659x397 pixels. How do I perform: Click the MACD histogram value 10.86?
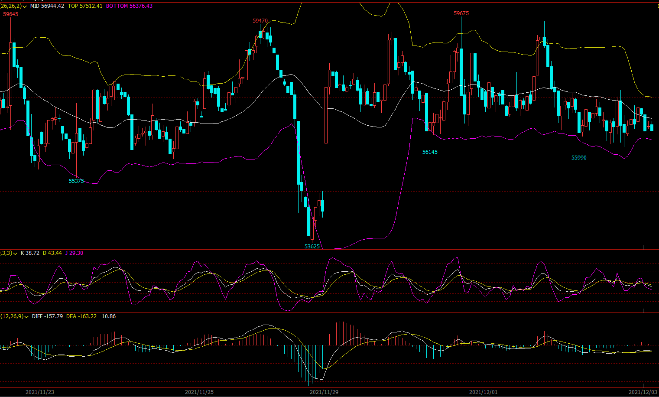[109, 316]
